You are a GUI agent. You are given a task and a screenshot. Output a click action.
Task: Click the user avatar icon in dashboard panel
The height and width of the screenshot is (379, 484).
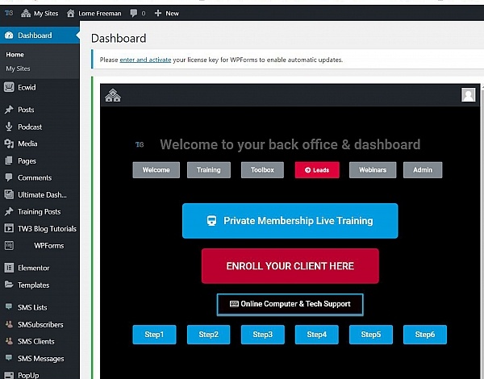(x=468, y=95)
